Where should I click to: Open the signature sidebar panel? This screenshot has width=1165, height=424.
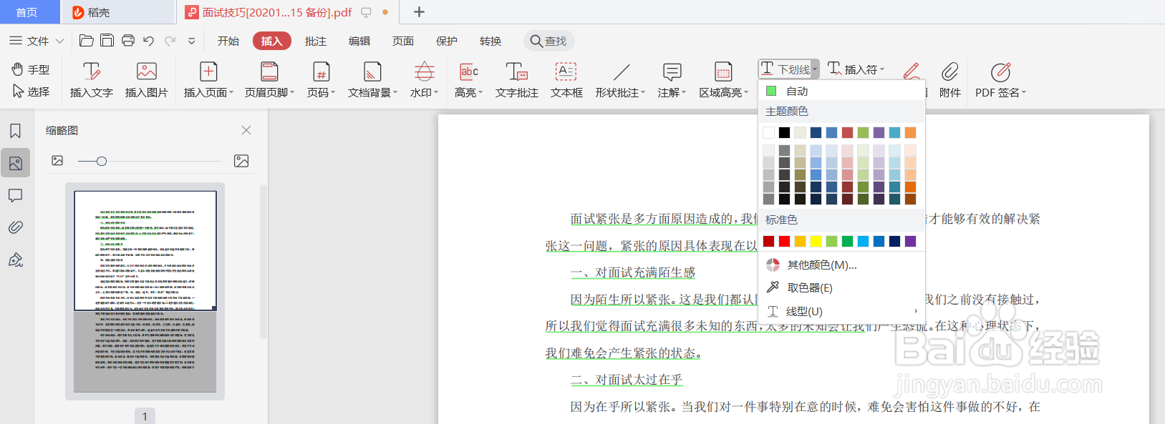[x=15, y=260]
